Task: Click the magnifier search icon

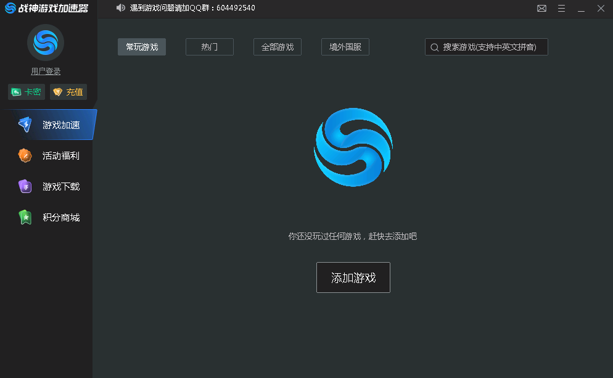Action: 434,47
